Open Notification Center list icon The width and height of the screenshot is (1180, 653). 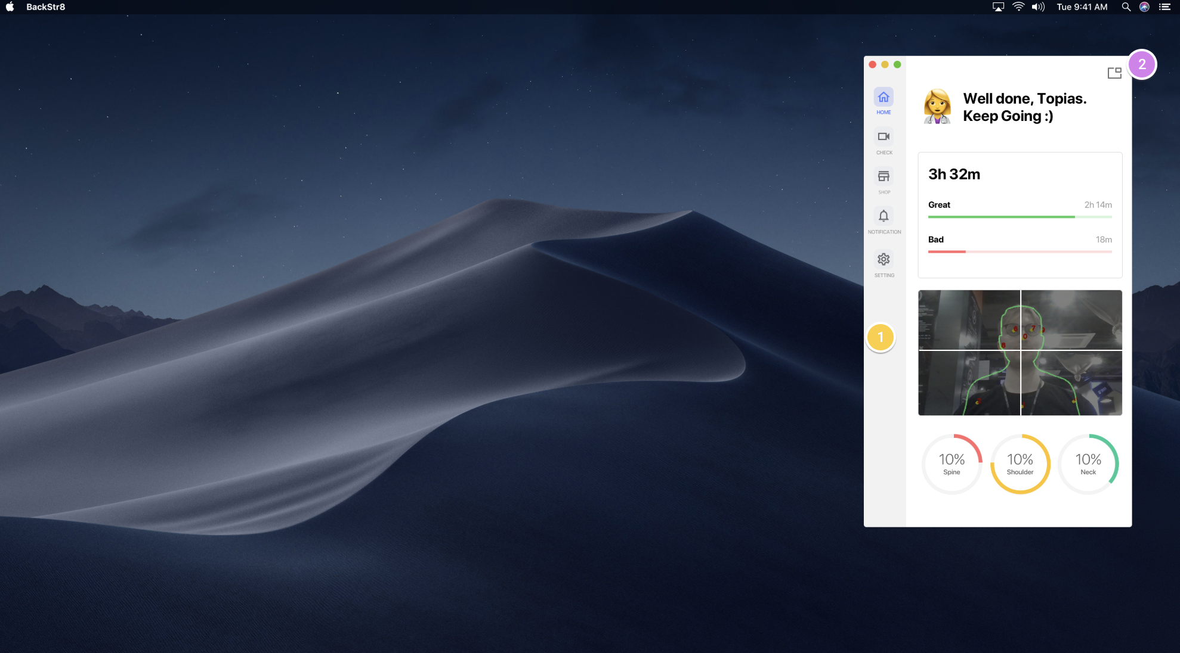pos(1164,7)
